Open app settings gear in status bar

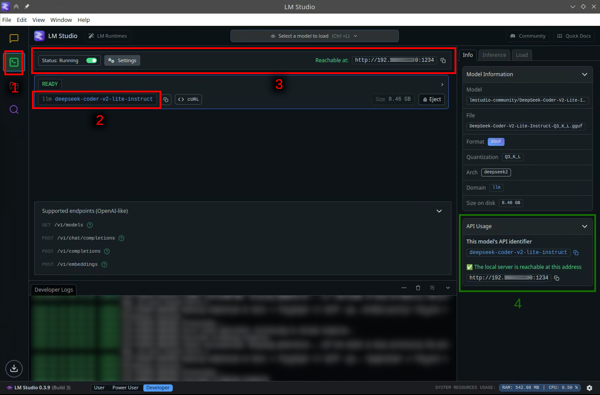pos(589,388)
